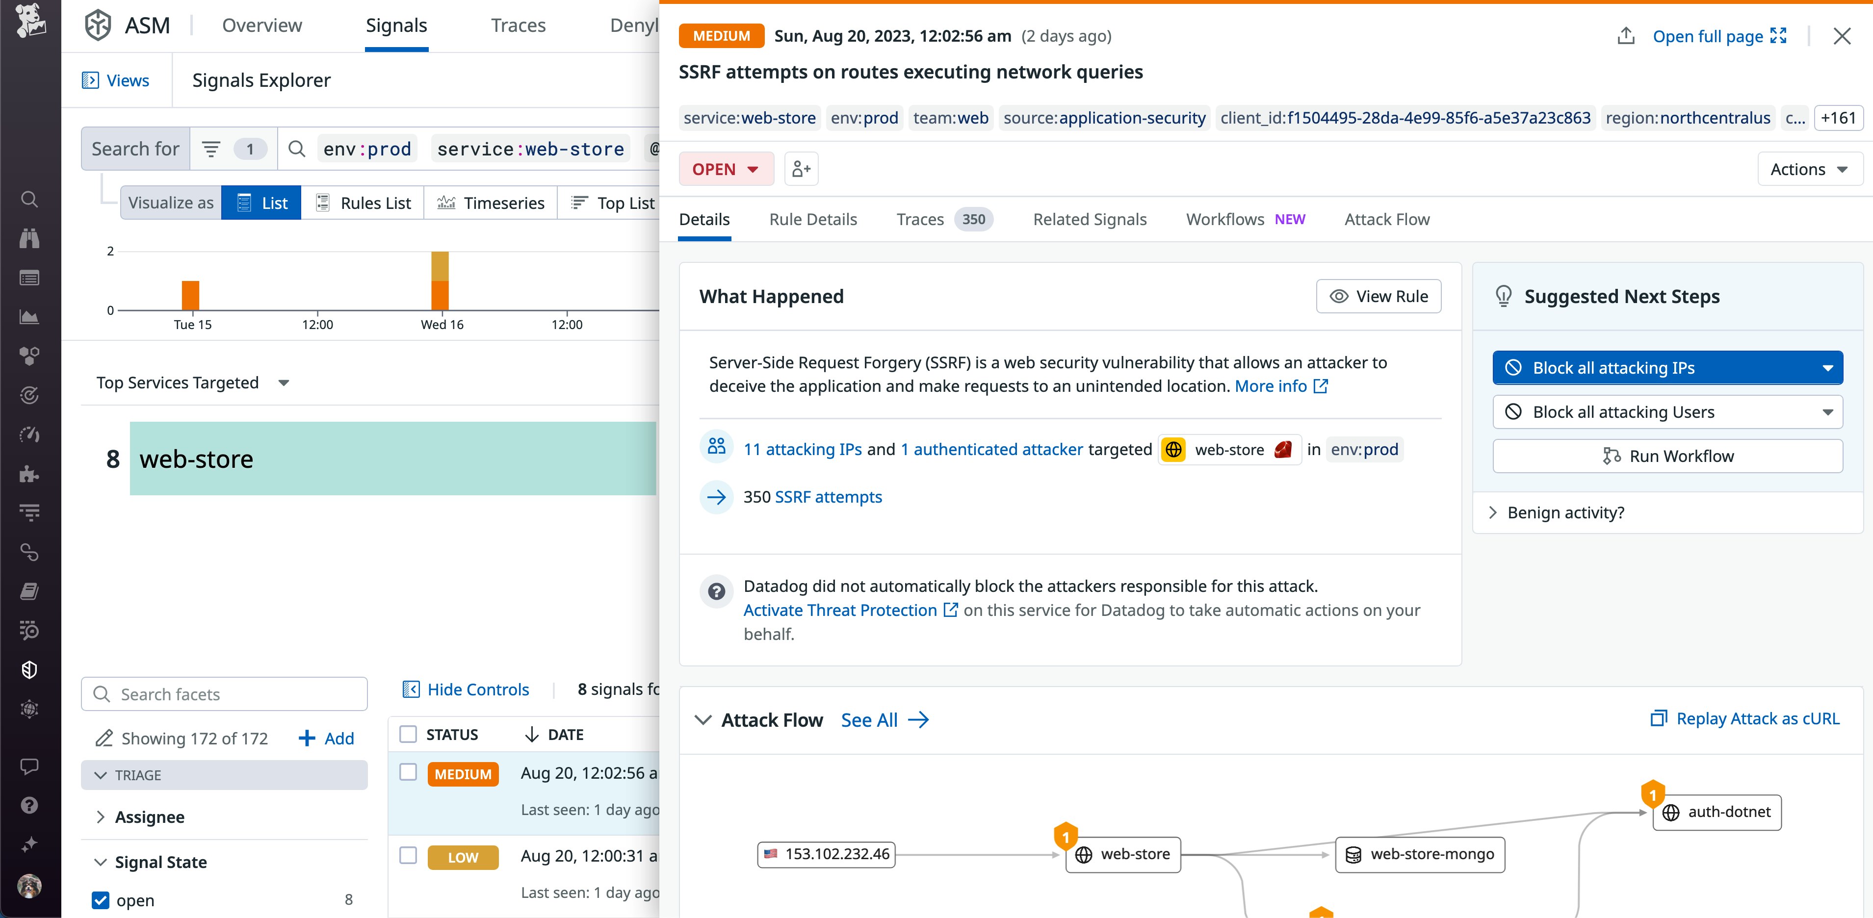Open the Activate Threat Protection link
Viewport: 1873px width, 918px height.
840,611
